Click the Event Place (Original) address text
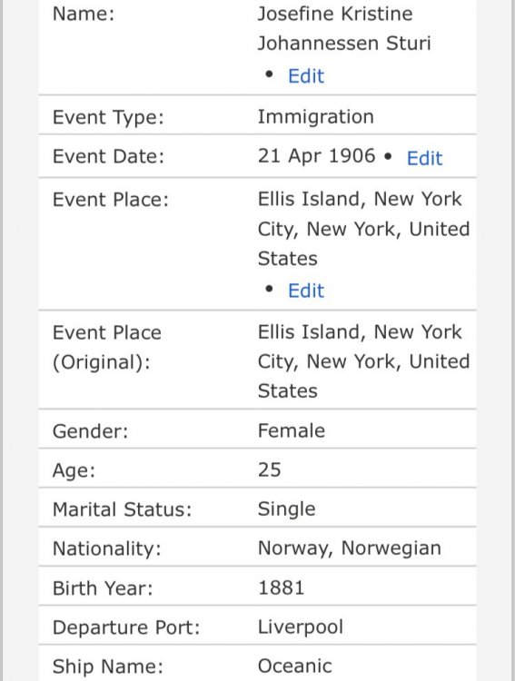515x681 pixels. point(363,361)
